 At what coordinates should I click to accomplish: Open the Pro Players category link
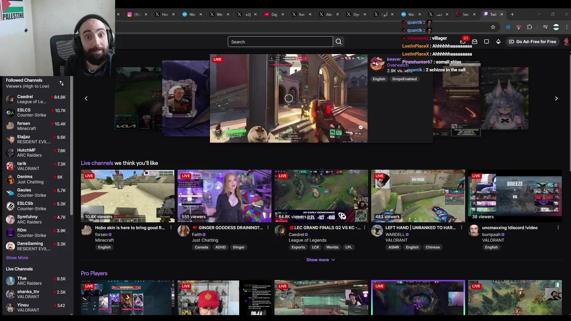[x=94, y=273]
